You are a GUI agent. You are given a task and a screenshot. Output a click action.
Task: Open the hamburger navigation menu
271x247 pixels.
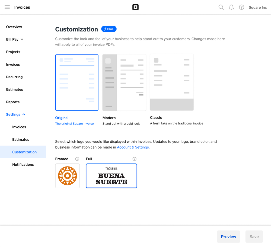[7, 7]
